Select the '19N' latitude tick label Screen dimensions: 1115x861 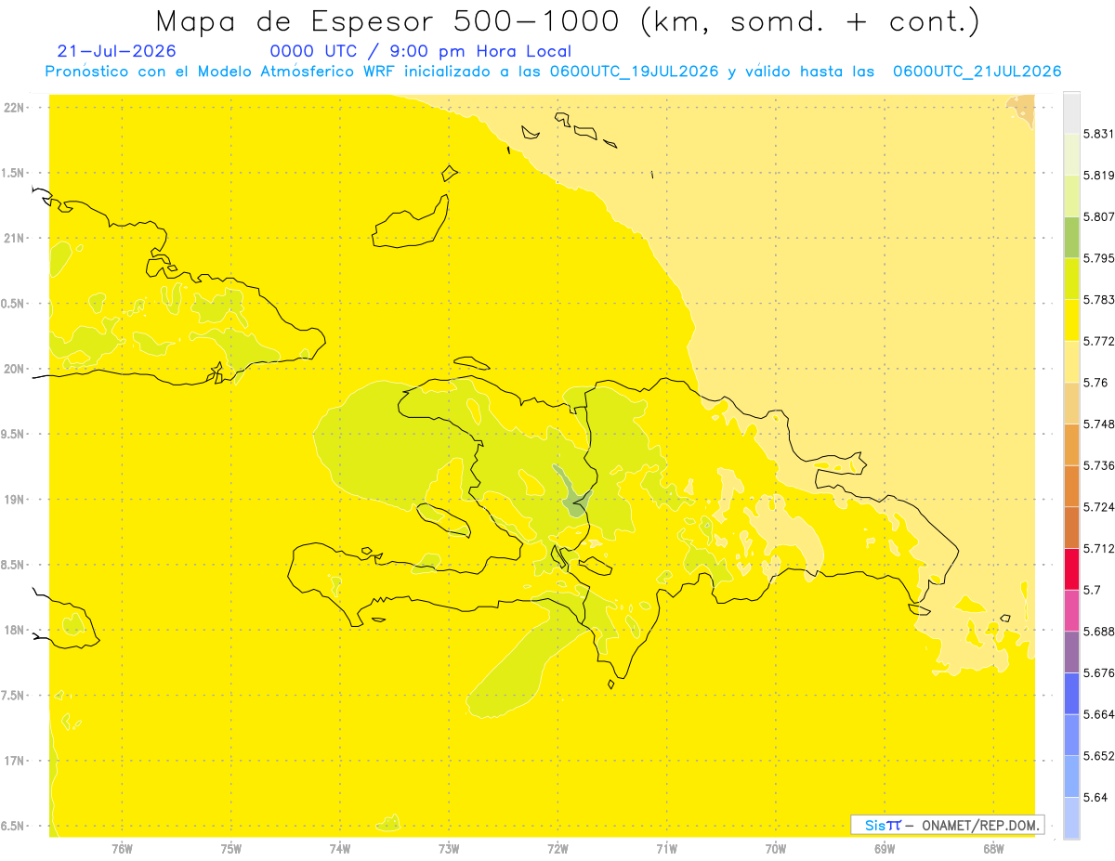(15, 500)
